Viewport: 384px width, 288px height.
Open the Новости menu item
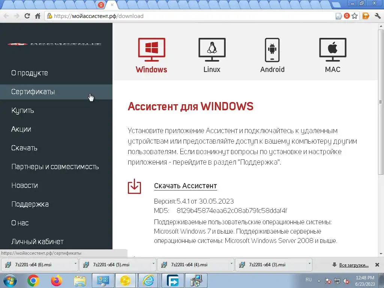tap(25, 185)
